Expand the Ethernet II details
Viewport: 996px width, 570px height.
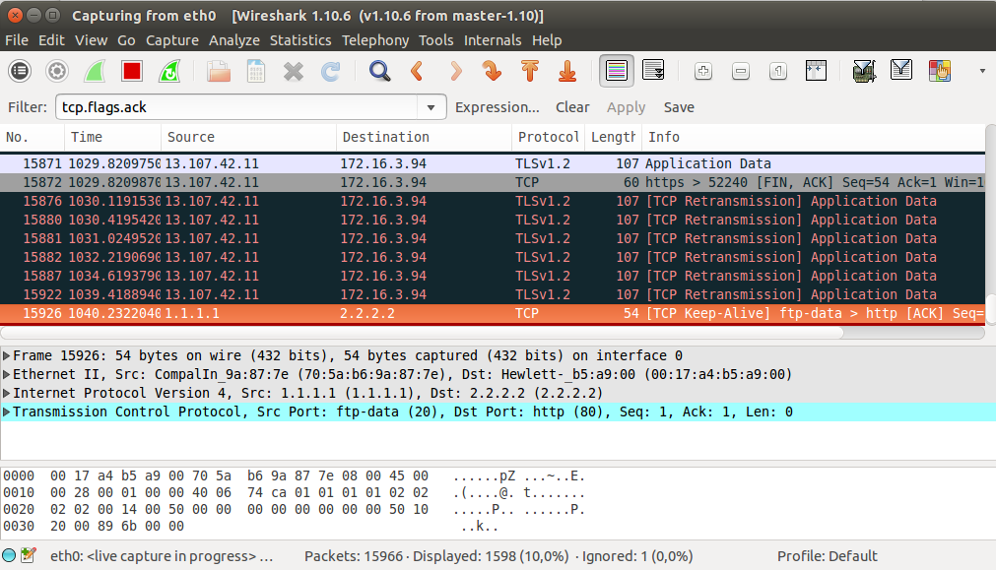[8, 375]
